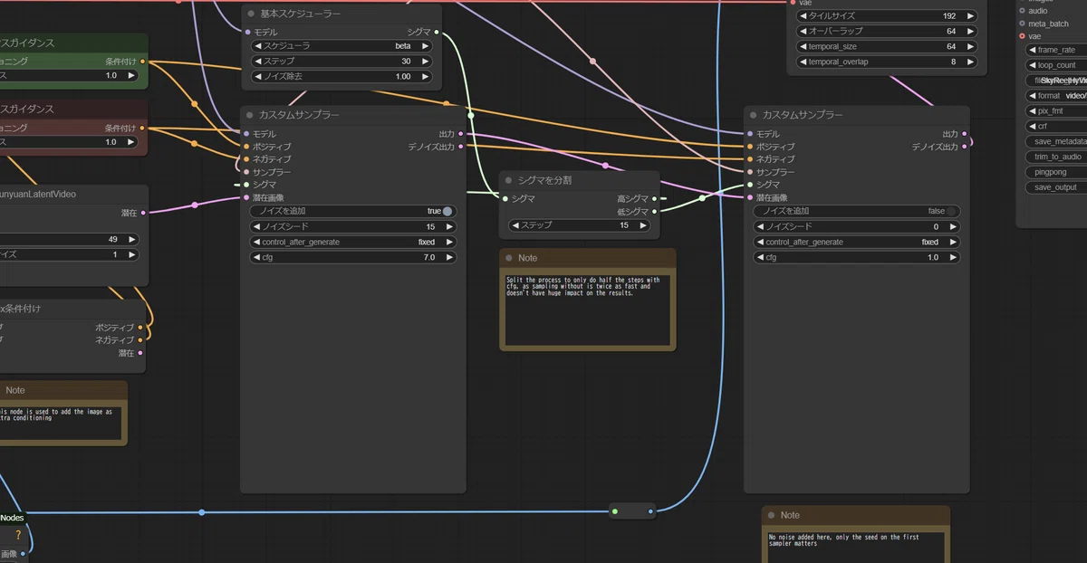
Task: Decrease ステップ 30 with its left arrow
Action: coord(256,62)
